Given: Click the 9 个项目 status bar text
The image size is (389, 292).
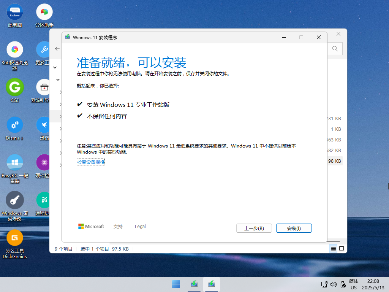Looking at the screenshot, I should click(63, 249).
